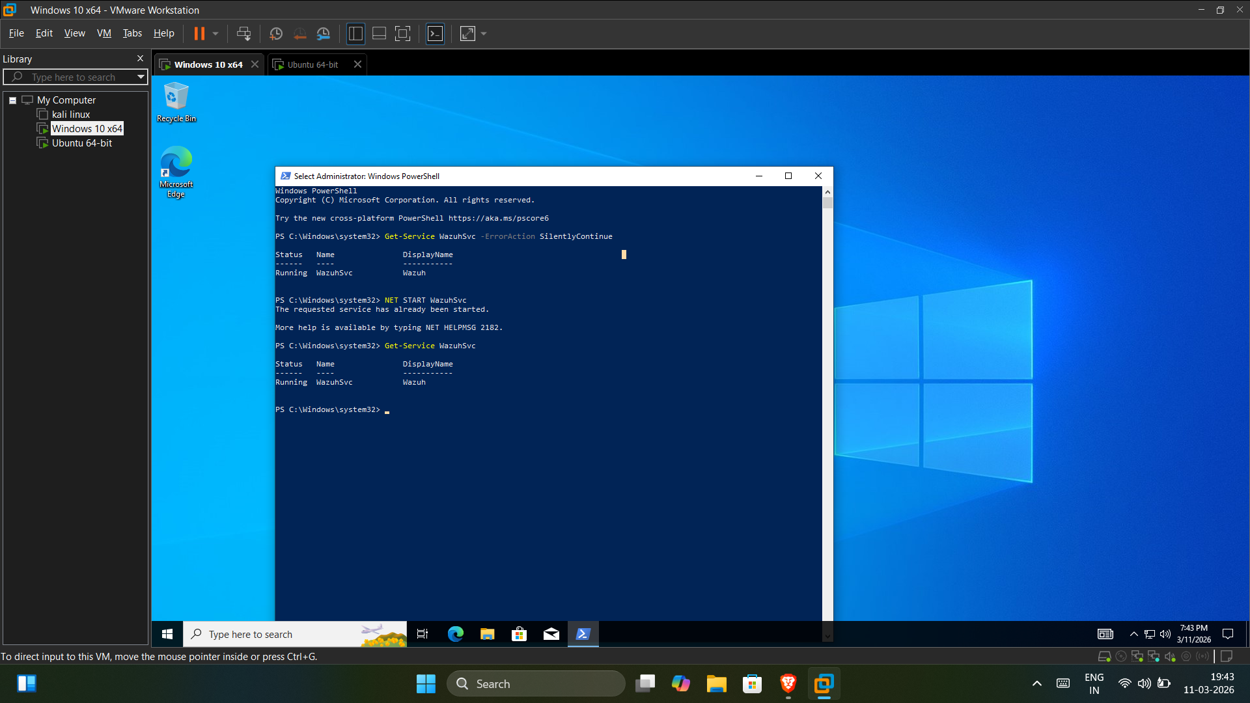Viewport: 1250px width, 703px height.
Task: Click VMware CD/DVD device status icon
Action: 1121,656
